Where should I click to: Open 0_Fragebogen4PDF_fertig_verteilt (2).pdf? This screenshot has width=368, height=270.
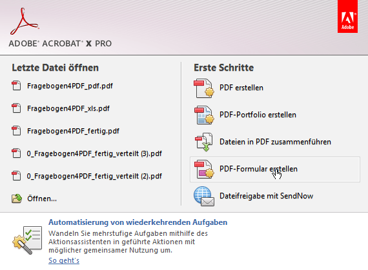click(94, 176)
